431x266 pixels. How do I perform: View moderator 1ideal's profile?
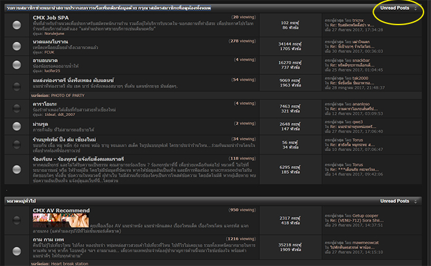[x=50, y=114]
